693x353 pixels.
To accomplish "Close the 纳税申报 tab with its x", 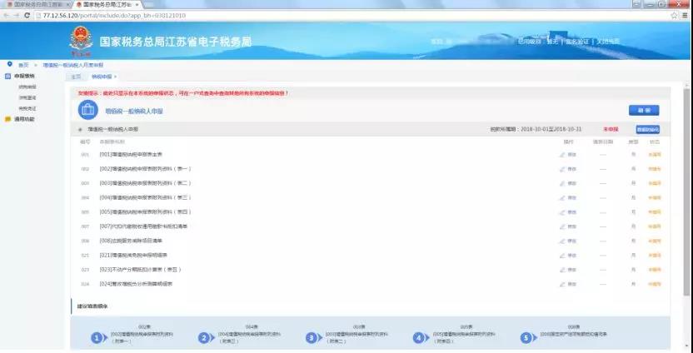I will click(x=115, y=77).
